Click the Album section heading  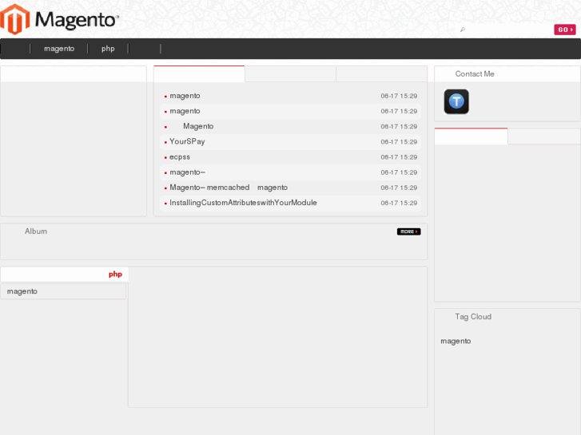(36, 231)
